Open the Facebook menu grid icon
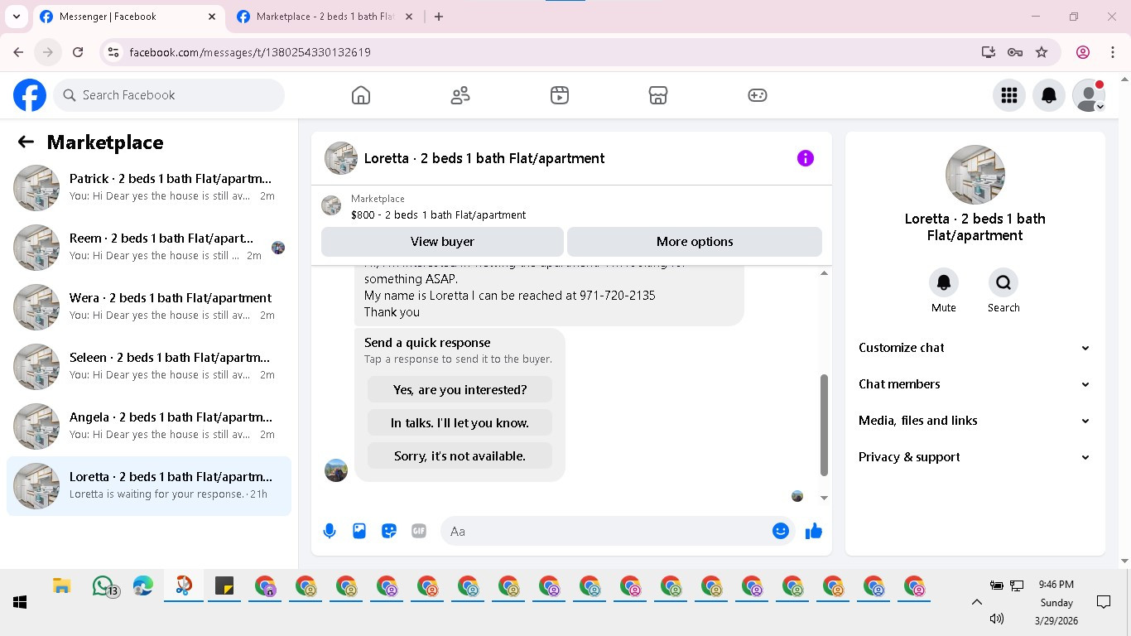The image size is (1131, 636). click(x=1009, y=95)
